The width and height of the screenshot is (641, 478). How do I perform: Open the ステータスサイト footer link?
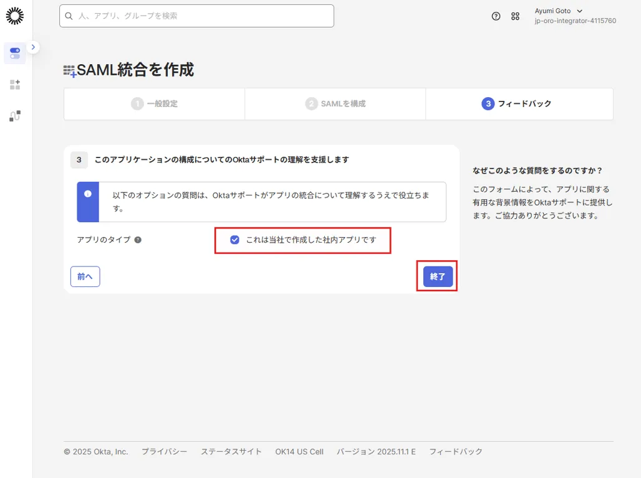tap(231, 451)
